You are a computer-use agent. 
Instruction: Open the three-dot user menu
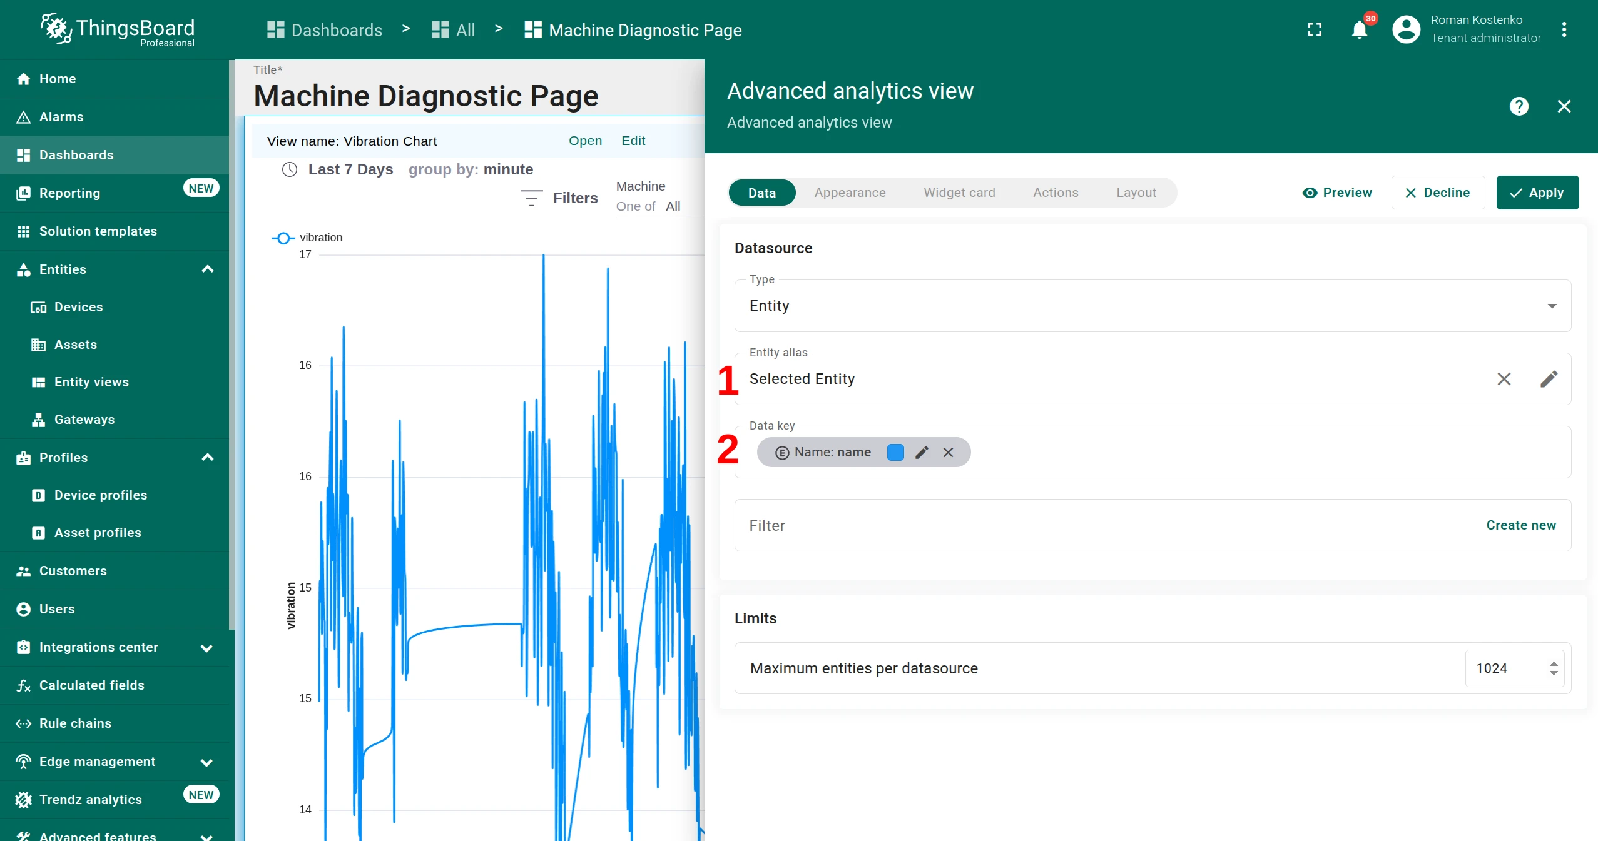coord(1564,29)
